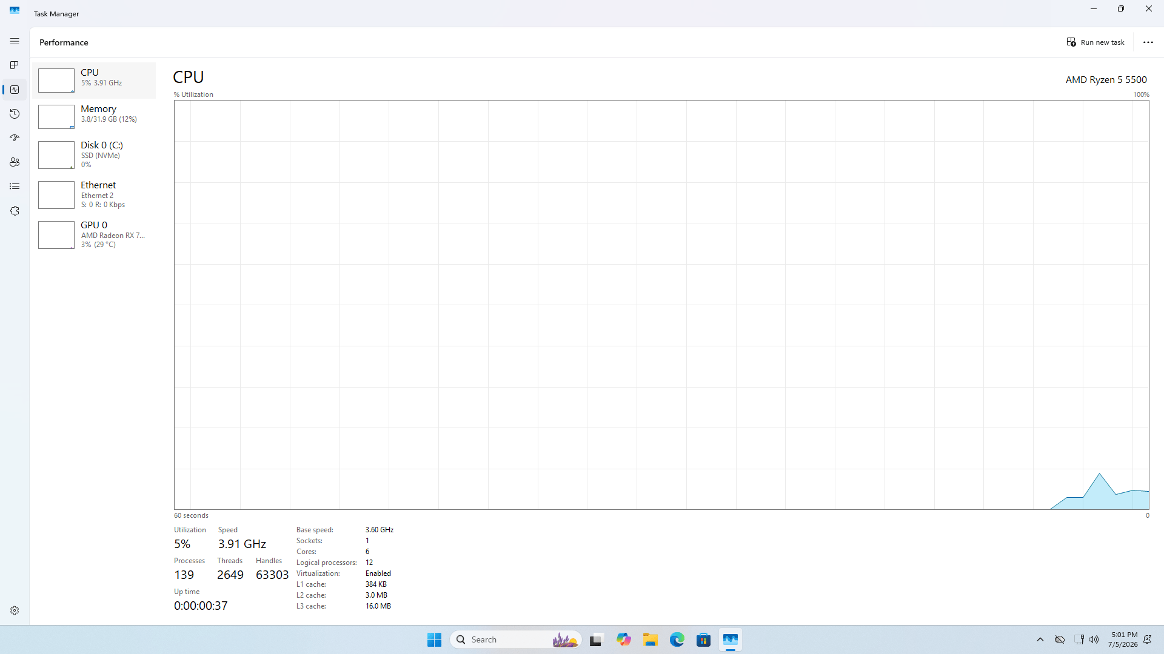Image resolution: width=1164 pixels, height=654 pixels.
Task: Open the hamburger navigation menu
Action: [x=15, y=41]
